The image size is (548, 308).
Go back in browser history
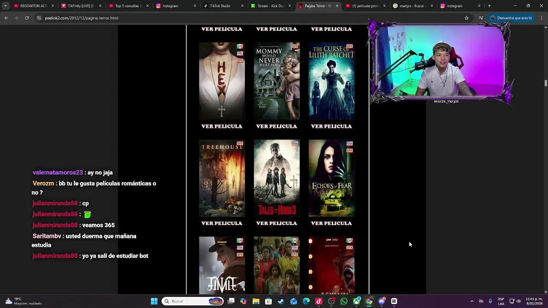pyautogui.click(x=6, y=18)
